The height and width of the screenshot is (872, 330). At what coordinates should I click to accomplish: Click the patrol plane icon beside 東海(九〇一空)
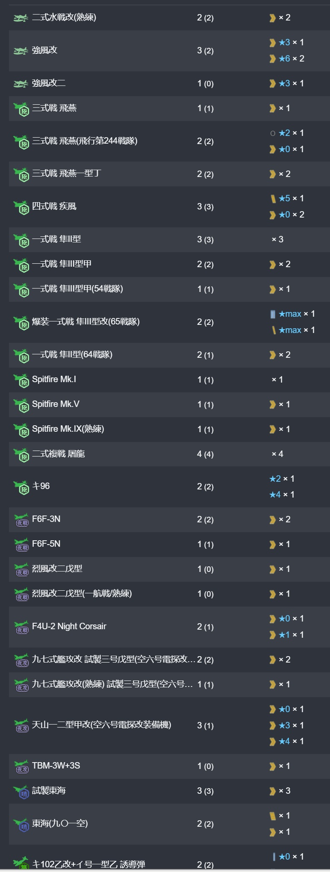[21, 825]
